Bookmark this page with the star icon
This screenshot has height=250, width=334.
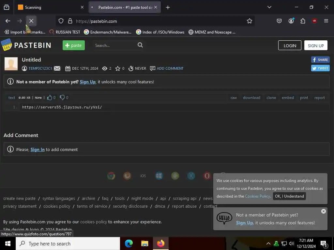(250, 21)
